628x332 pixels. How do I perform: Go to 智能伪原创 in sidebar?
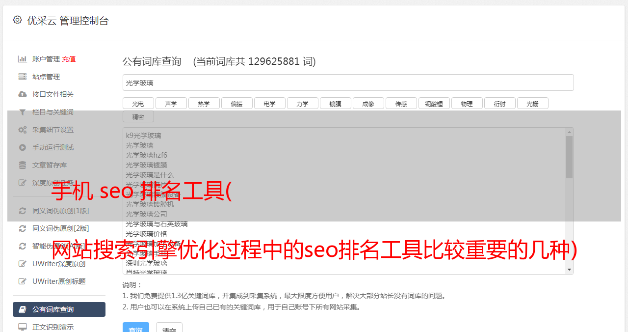pyautogui.click(x=59, y=246)
